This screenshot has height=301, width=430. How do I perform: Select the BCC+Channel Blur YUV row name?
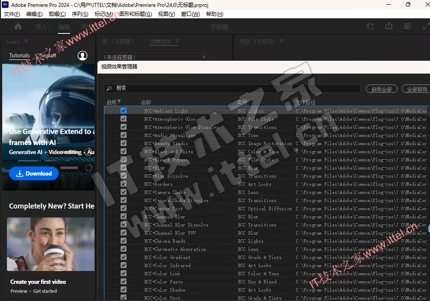(170, 233)
